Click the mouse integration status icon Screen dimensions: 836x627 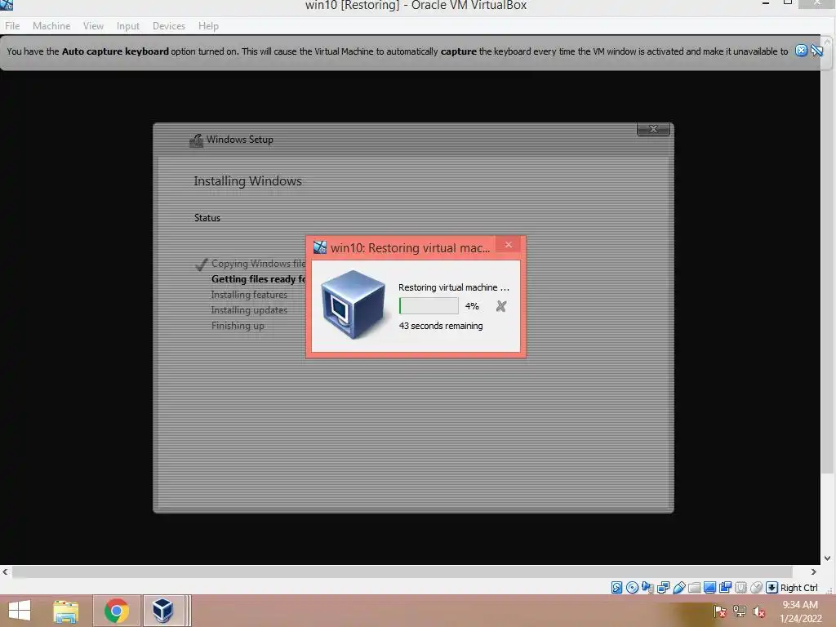click(756, 588)
